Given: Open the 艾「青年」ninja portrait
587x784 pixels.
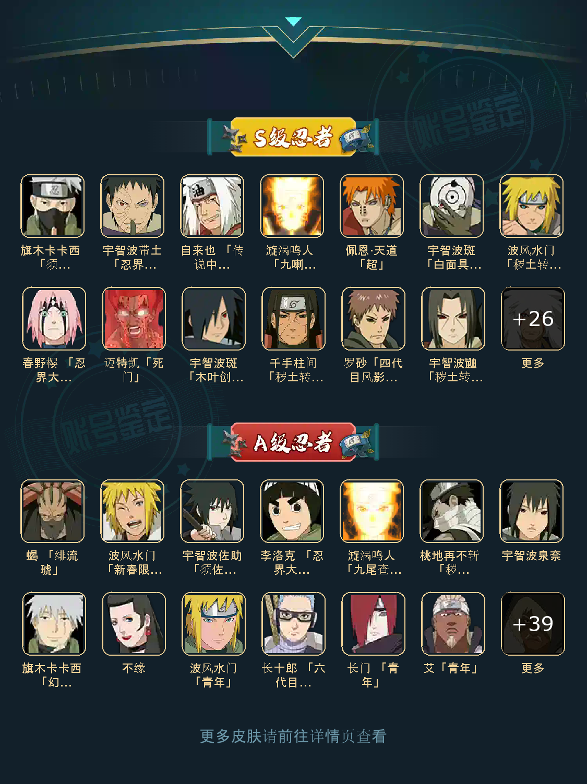Looking at the screenshot, I should tap(453, 624).
